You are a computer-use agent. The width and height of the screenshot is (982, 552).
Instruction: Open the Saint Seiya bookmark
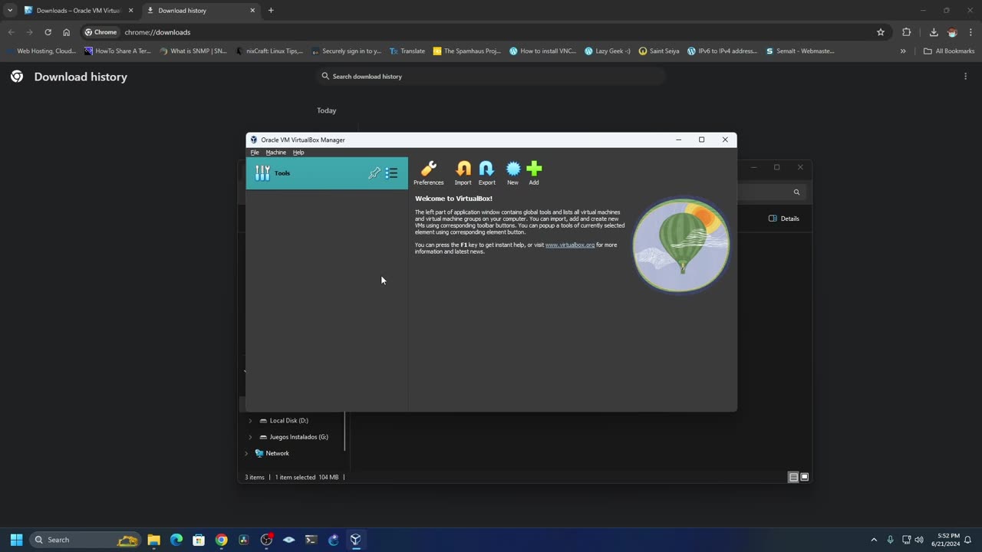tap(658, 51)
